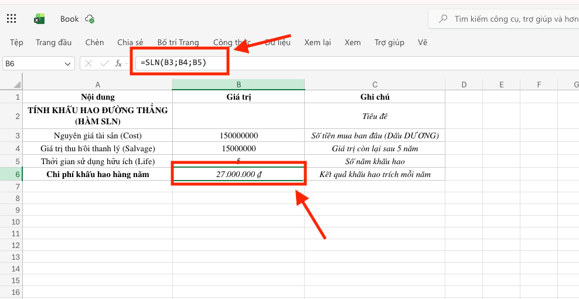Click the search magnifier icon
This screenshot has height=299, width=579.
pos(443,19)
